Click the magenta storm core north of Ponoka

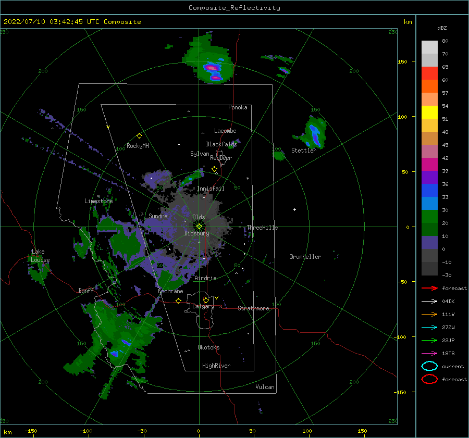pos(212,68)
